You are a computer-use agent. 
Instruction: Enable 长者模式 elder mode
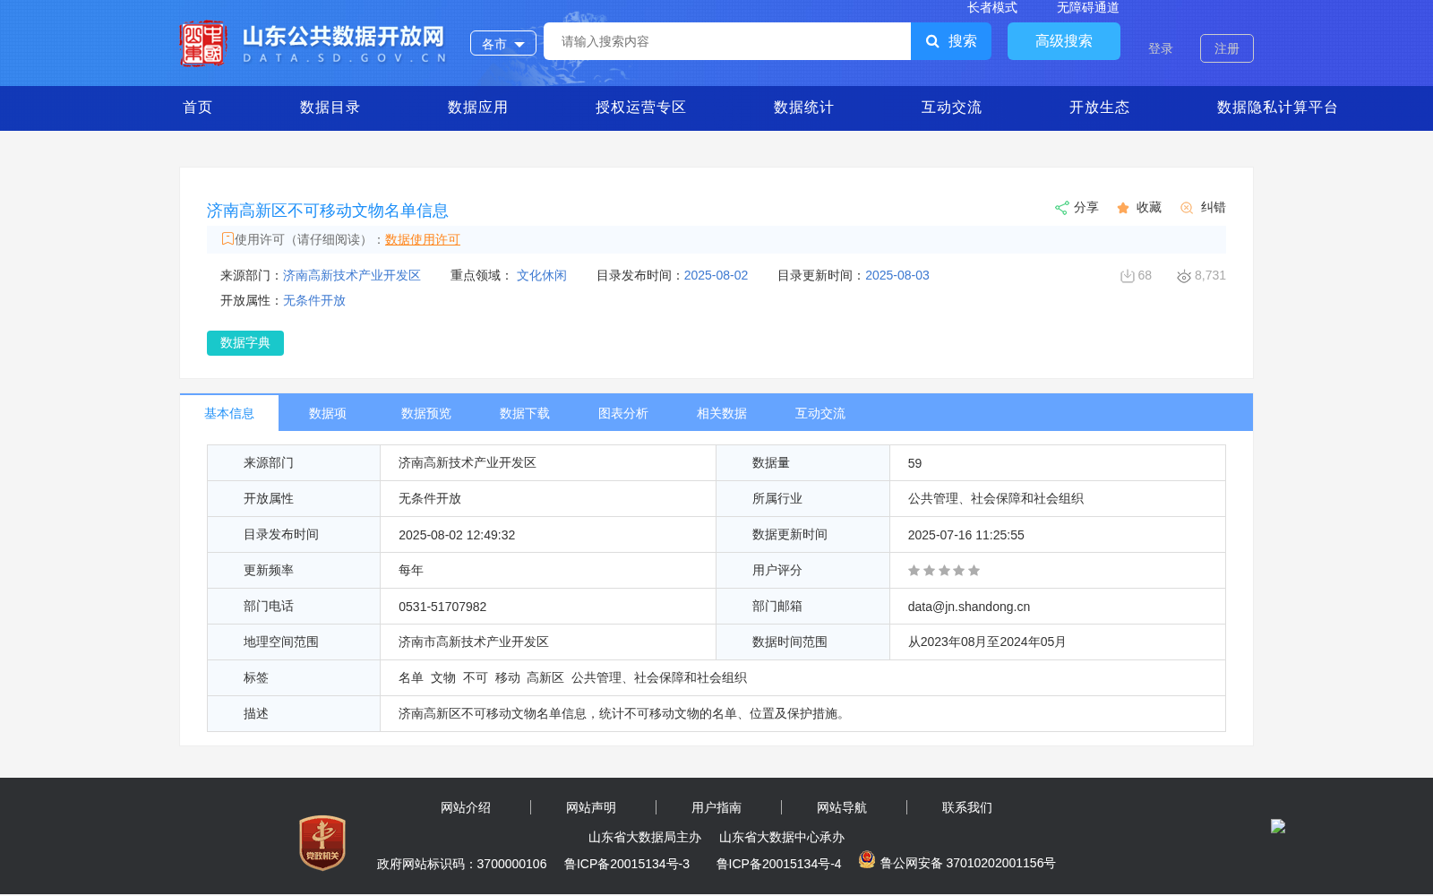(992, 7)
